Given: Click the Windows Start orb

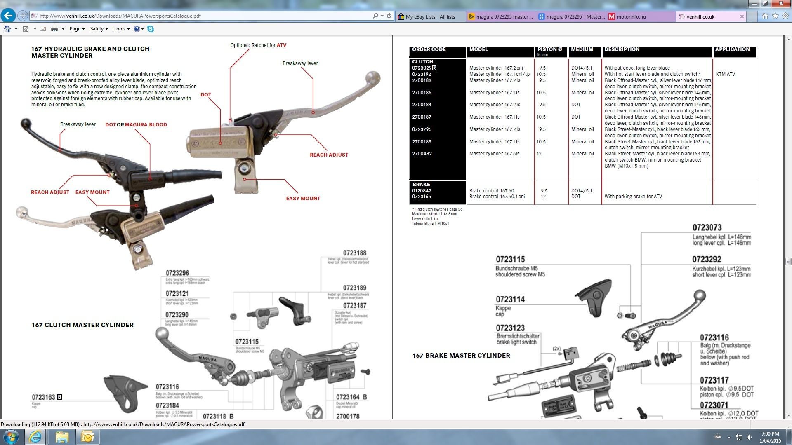Looking at the screenshot, I should (x=11, y=437).
